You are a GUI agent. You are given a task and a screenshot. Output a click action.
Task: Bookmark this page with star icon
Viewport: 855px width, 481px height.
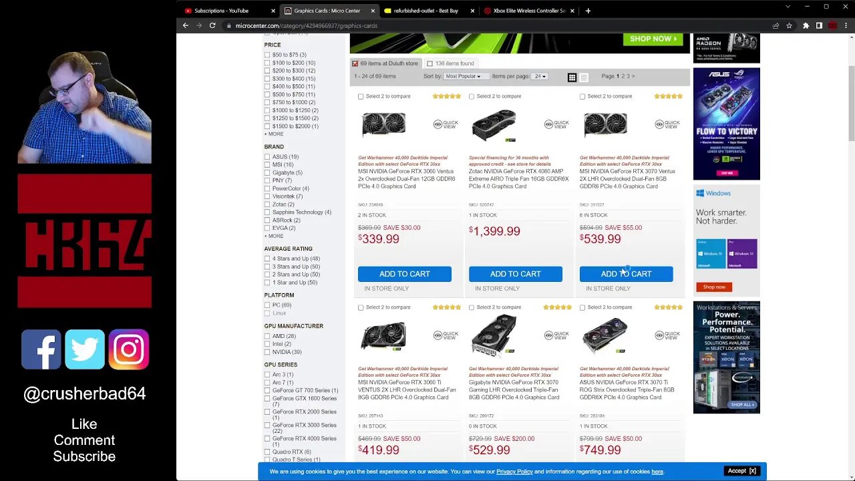[x=789, y=25]
